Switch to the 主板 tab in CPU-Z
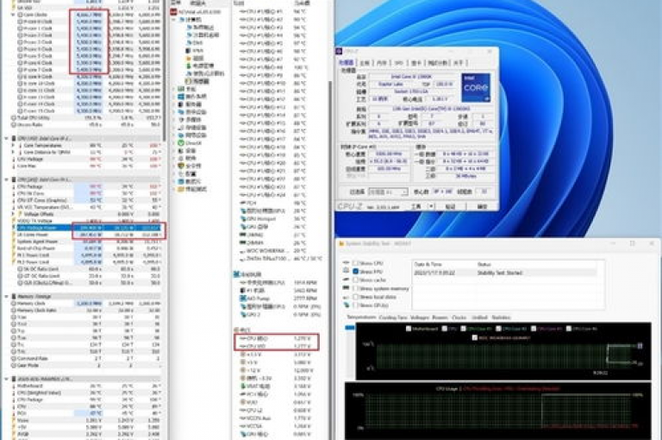The height and width of the screenshot is (440, 662). pyautogui.click(x=364, y=63)
